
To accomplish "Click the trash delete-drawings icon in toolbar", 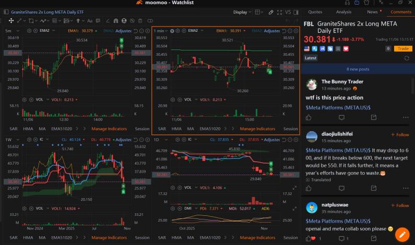I will [x=140, y=21].
